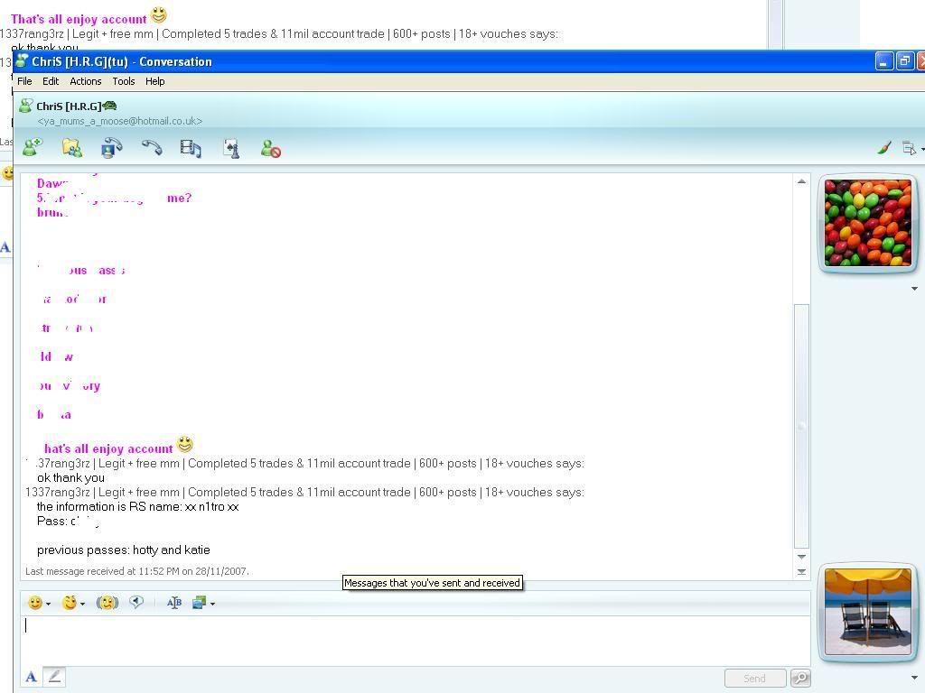The image size is (925, 693).
Task: Click your beach chairs display picture
Action: pyautogui.click(x=867, y=611)
